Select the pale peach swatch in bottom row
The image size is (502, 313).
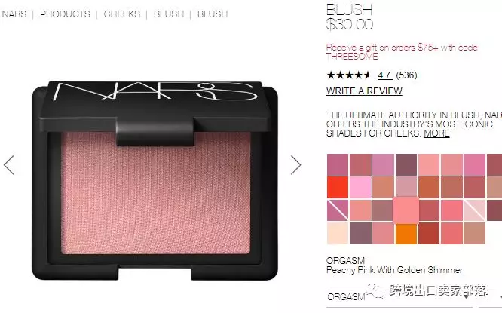point(338,234)
